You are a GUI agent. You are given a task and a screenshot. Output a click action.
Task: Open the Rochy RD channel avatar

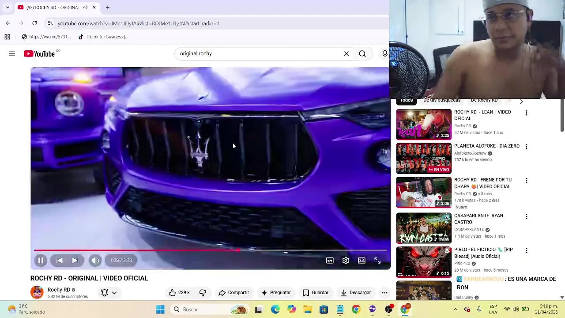coord(37,292)
